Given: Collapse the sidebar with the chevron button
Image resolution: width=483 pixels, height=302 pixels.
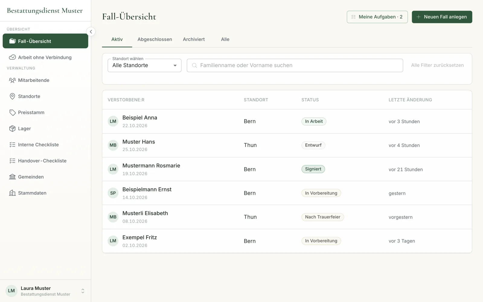Looking at the screenshot, I should pyautogui.click(x=91, y=32).
